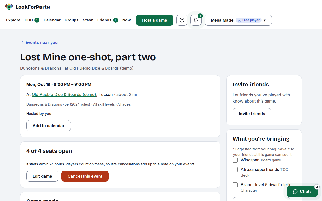
Task: Open the help question mark icon
Action: point(182,20)
